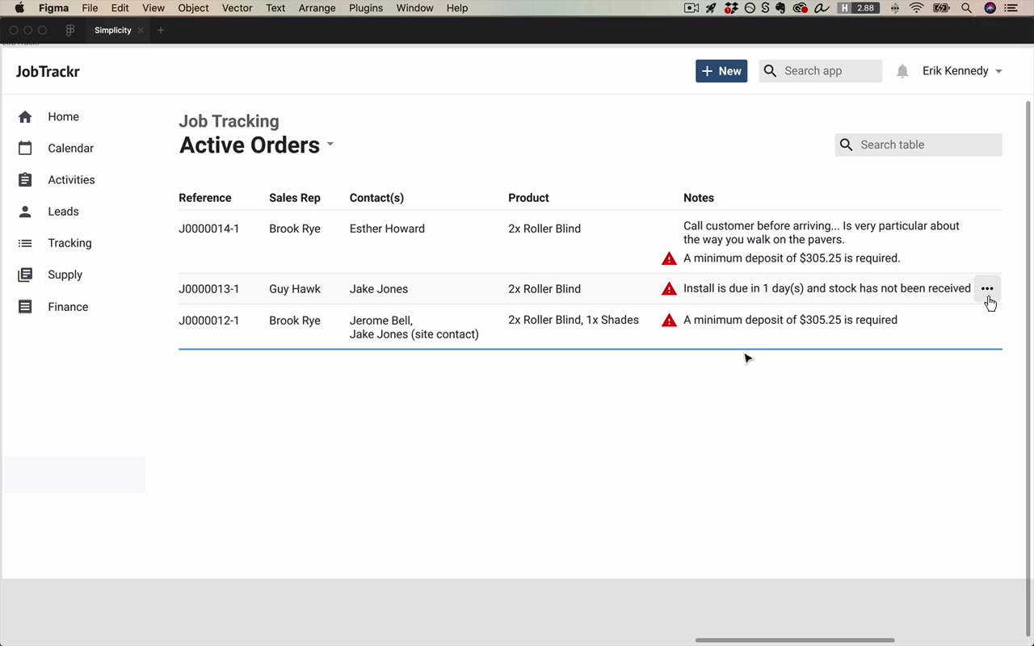
Task: Open the Vector menu
Action: [237, 8]
